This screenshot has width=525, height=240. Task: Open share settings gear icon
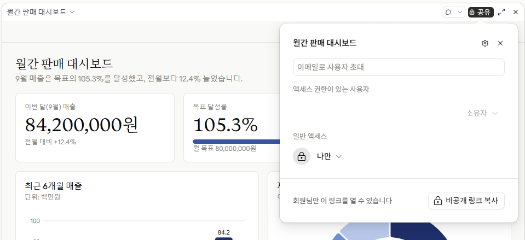point(485,43)
